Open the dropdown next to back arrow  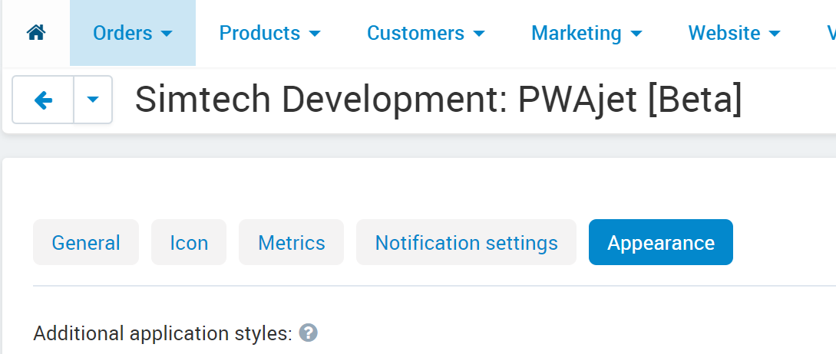pyautogui.click(x=93, y=100)
